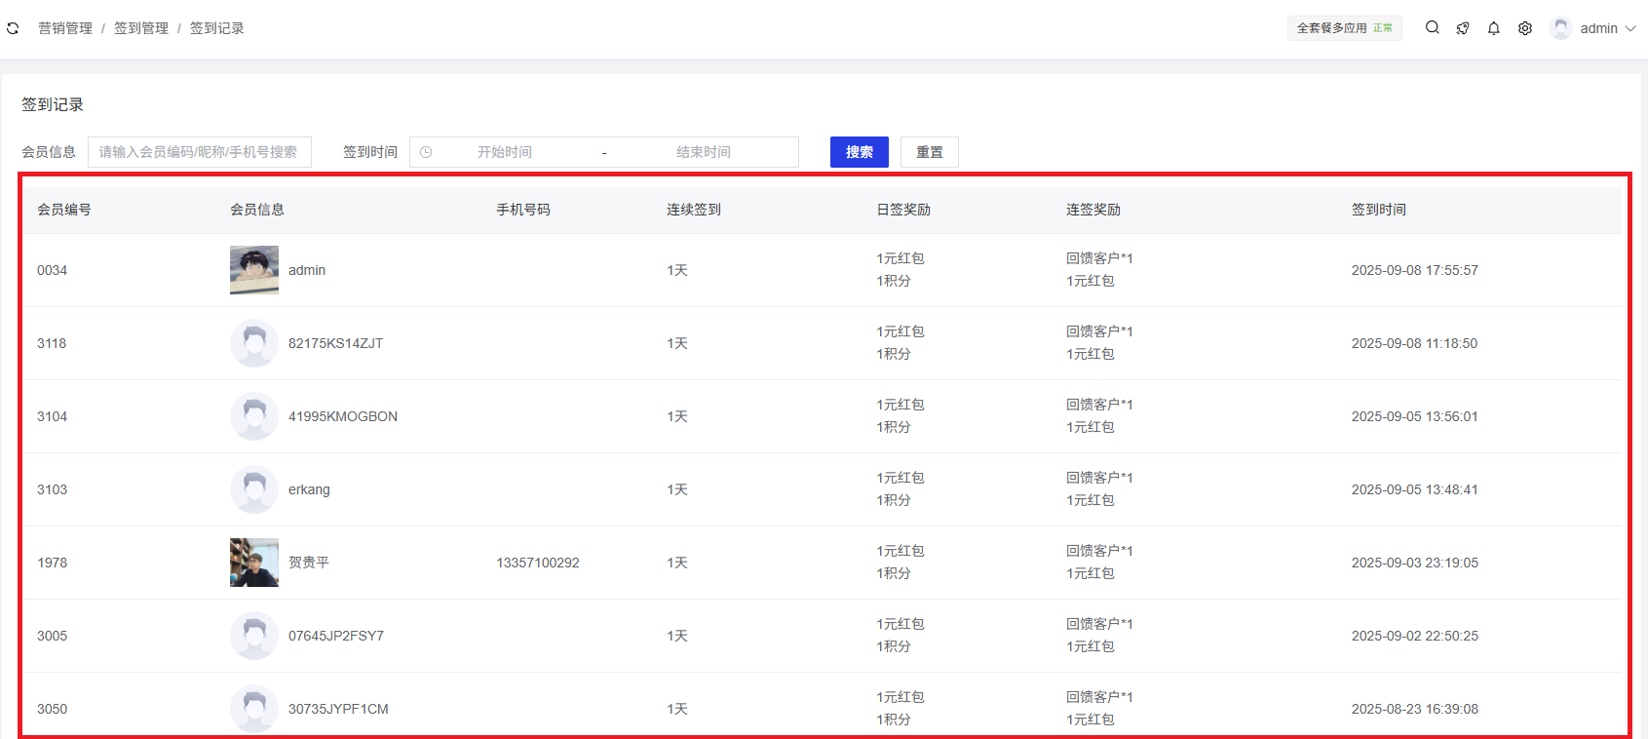Open the 开始时间 start date picker
Image resolution: width=1648 pixels, height=739 pixels.
click(504, 152)
